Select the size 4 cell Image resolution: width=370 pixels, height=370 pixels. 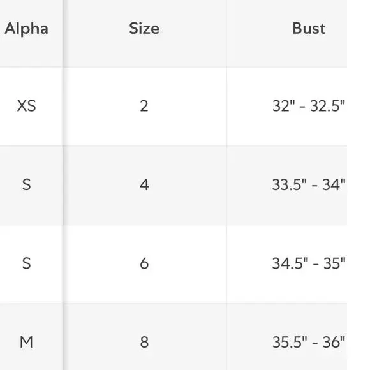click(144, 184)
